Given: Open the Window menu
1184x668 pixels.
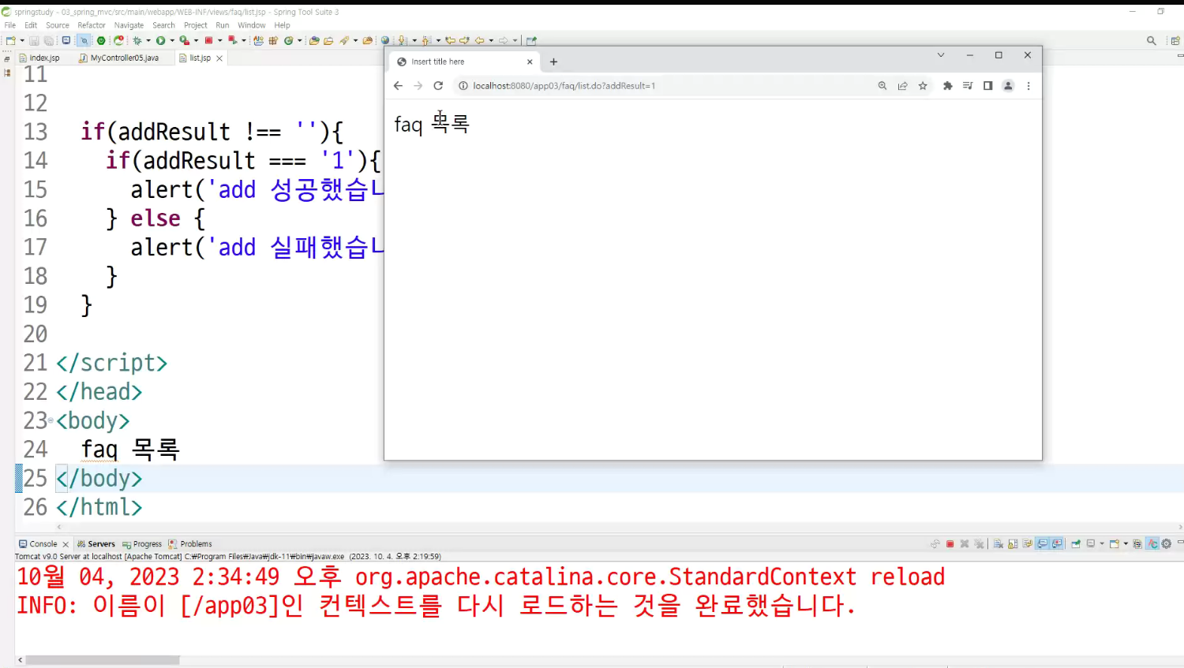Looking at the screenshot, I should 252,25.
